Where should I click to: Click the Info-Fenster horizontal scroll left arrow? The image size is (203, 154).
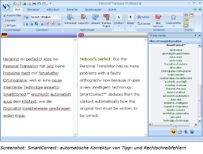(x=150, y=124)
